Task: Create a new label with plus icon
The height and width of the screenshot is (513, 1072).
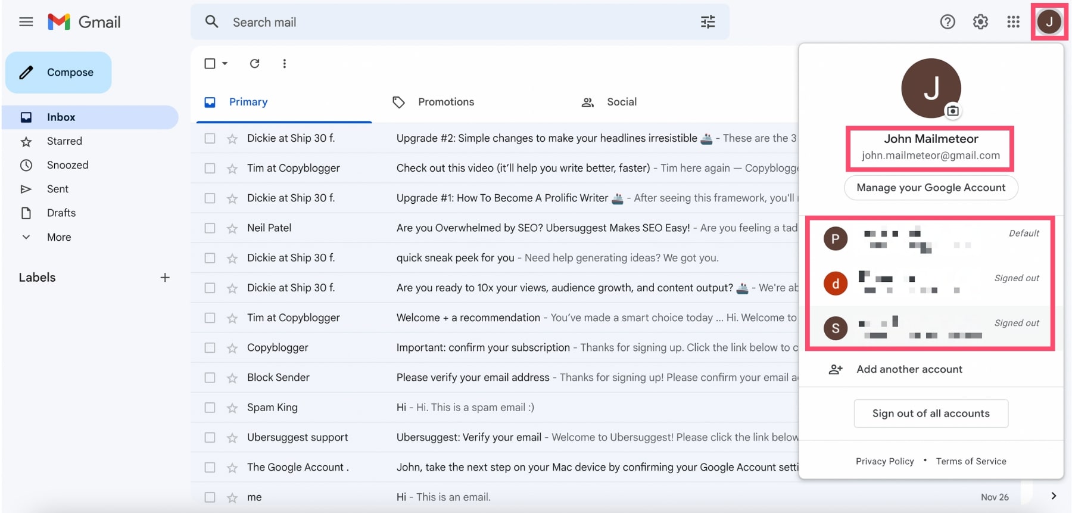Action: coord(165,278)
